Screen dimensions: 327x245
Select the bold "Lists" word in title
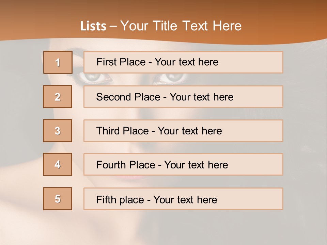(93, 26)
